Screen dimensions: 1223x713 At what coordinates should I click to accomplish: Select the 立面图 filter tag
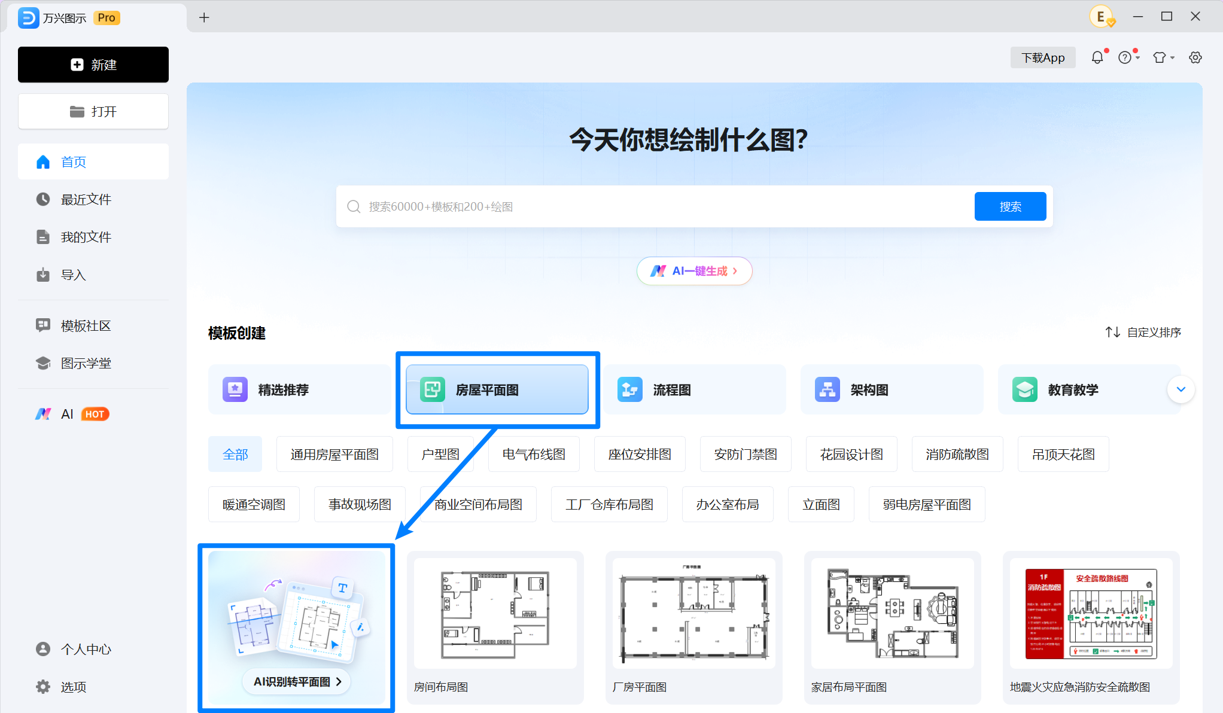click(821, 504)
